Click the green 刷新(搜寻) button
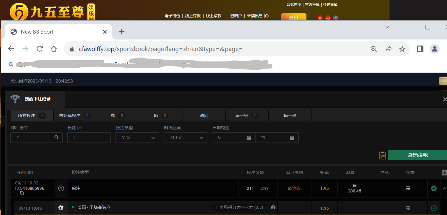Viewport: 447px width, 215px height. [x=418, y=155]
